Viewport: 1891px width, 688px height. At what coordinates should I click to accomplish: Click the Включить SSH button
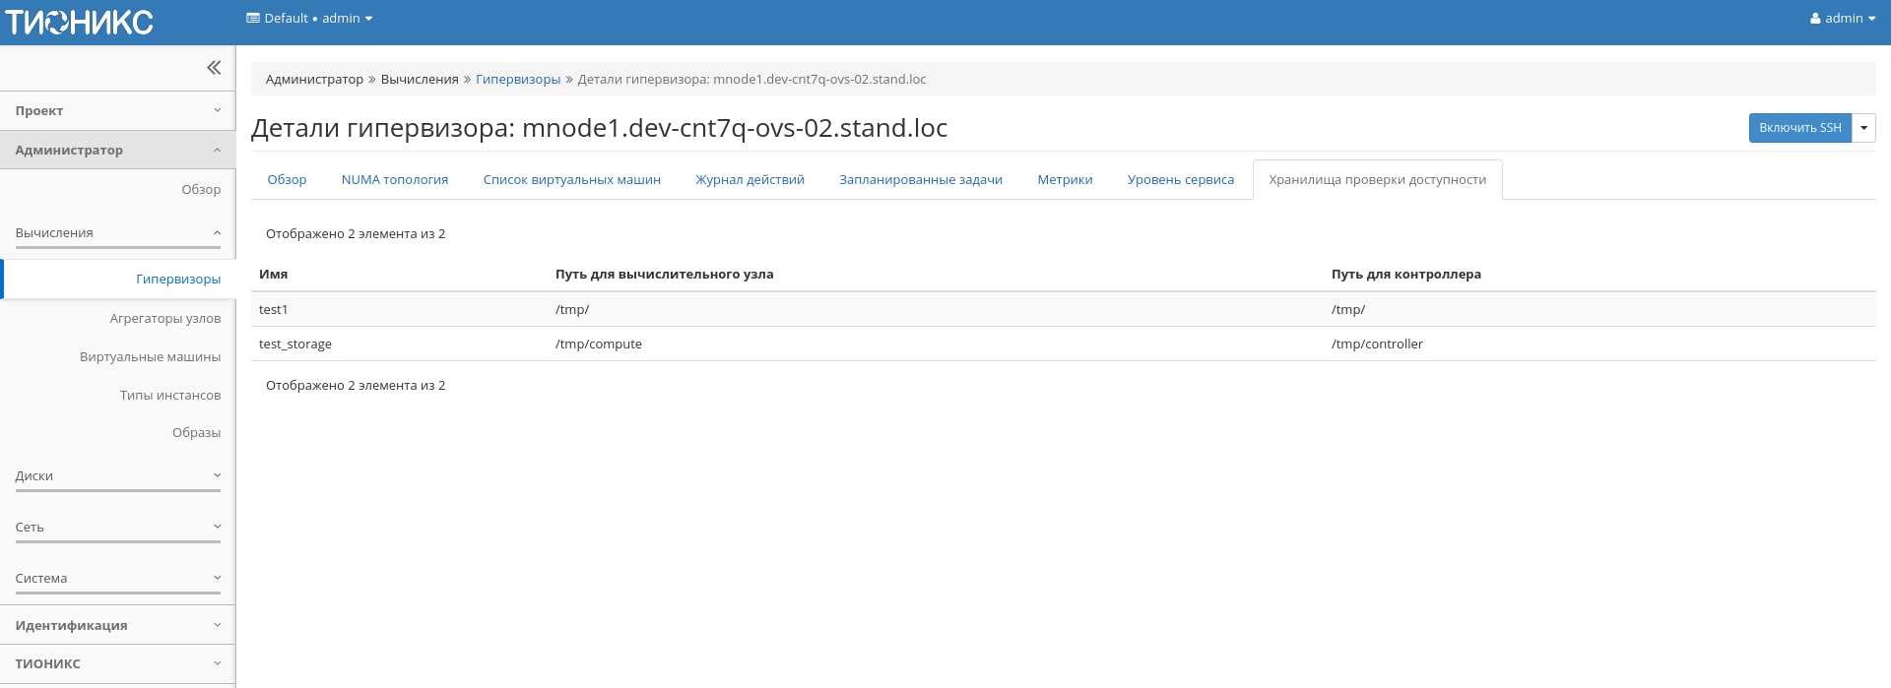point(1799,128)
